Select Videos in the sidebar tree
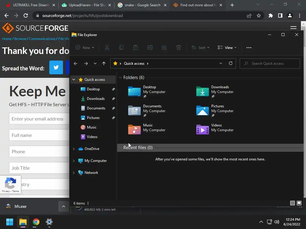Viewport: 306px width, 229px height. 92,137
